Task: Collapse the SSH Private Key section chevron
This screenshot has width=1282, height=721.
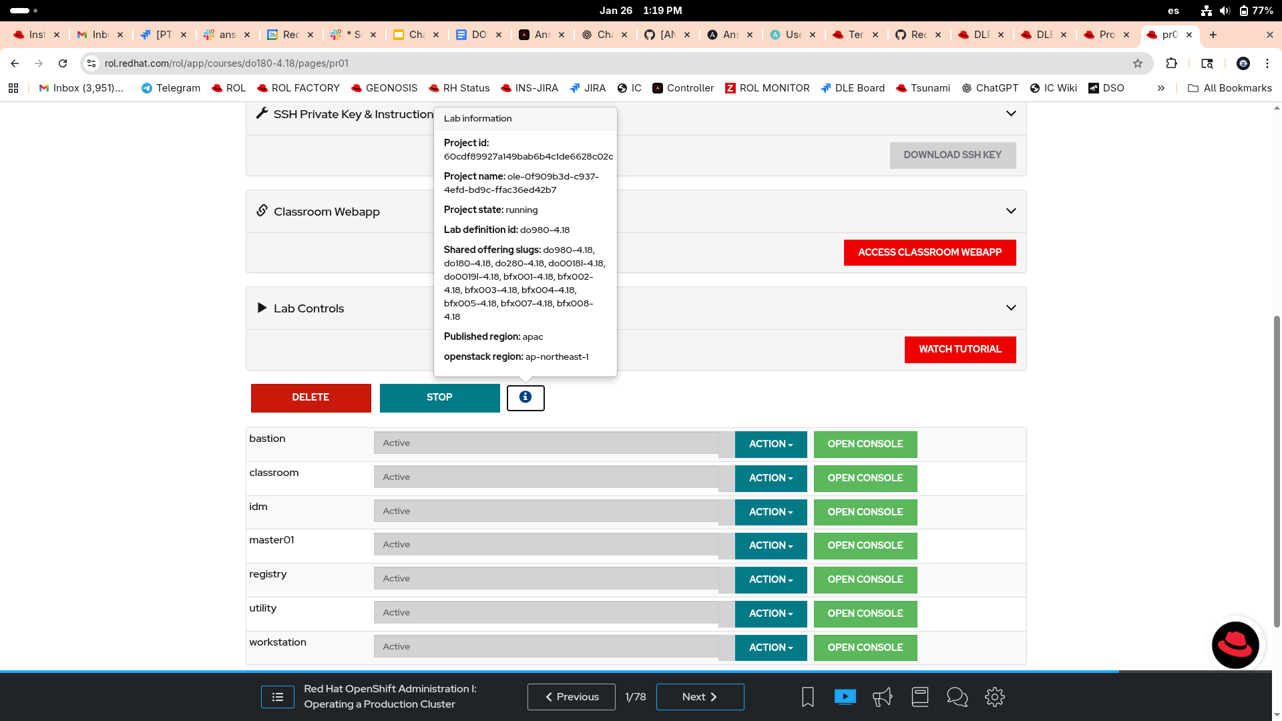Action: click(x=1011, y=113)
